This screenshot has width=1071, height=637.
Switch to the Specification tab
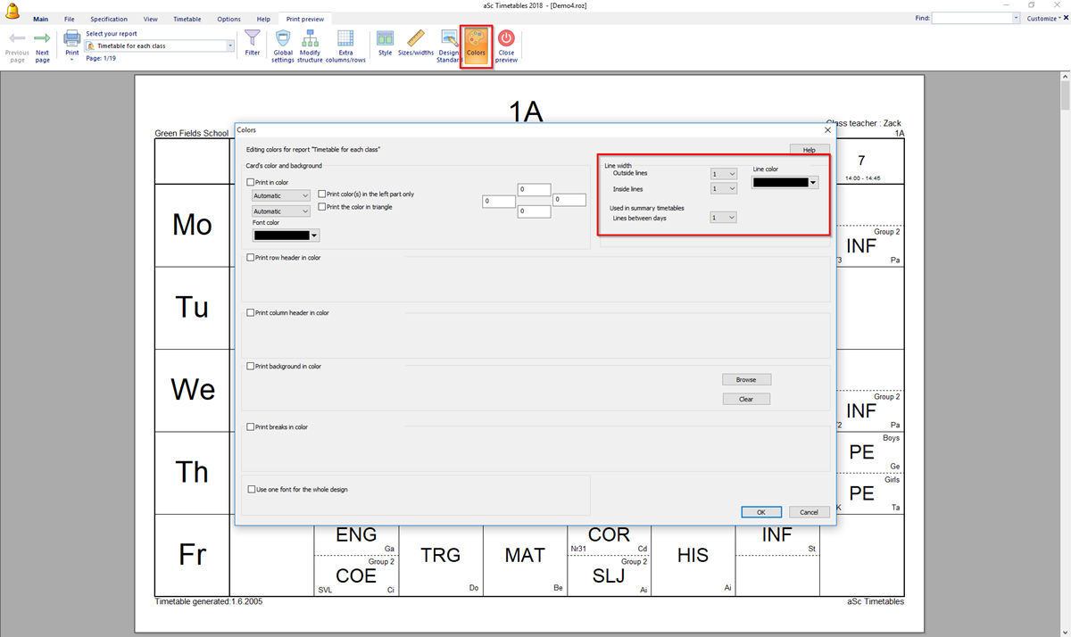[x=109, y=19]
